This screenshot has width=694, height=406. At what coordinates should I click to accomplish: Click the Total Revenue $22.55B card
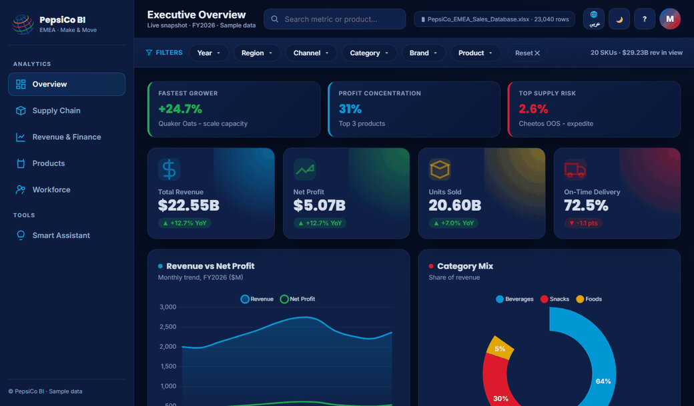211,193
